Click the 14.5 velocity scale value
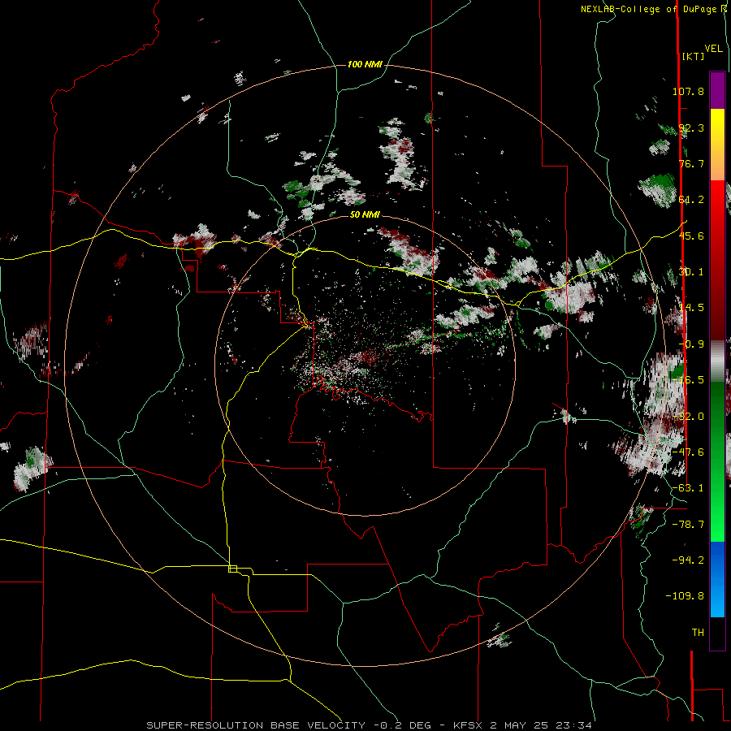The width and height of the screenshot is (731, 731). (691, 308)
